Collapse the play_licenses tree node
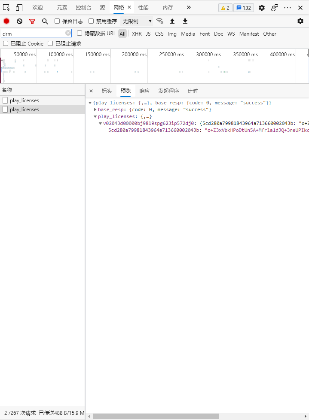 pos(95,116)
